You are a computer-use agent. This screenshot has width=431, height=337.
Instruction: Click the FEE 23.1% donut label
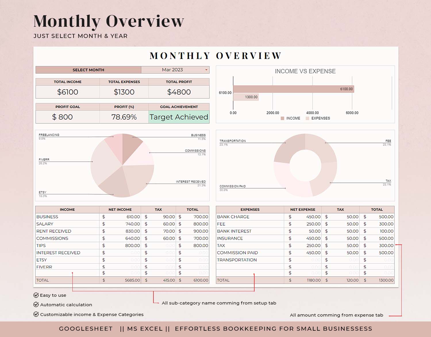pyautogui.click(x=387, y=143)
